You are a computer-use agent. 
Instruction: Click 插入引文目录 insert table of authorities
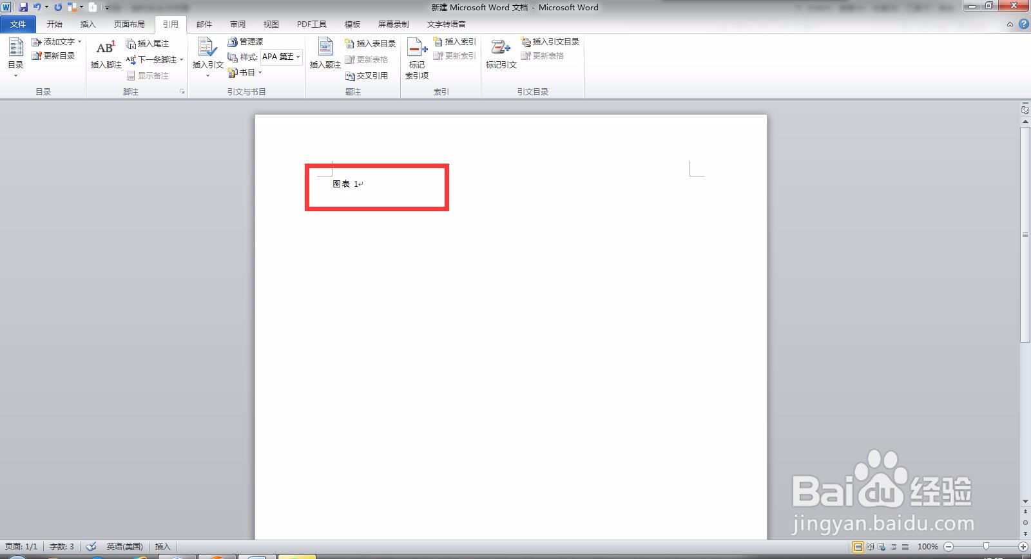(550, 42)
